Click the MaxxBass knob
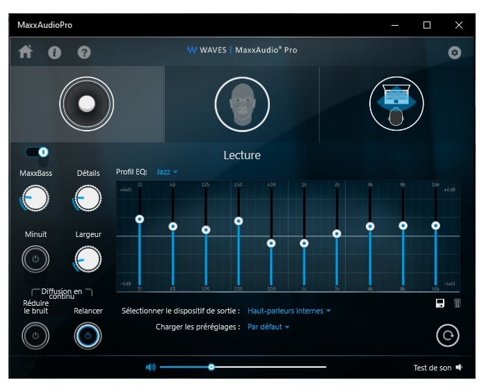Viewport: 484px width, 392px height. click(x=35, y=198)
